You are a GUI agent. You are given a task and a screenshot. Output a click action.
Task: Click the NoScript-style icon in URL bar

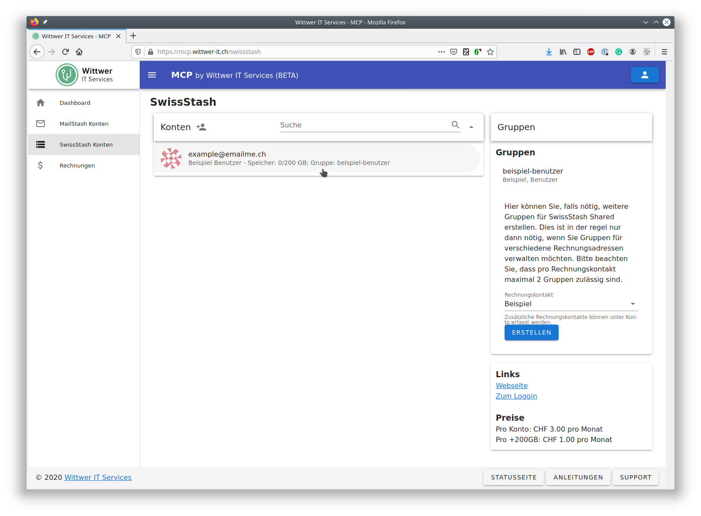tap(466, 52)
